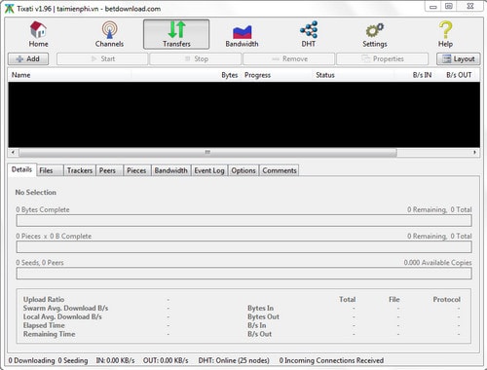Click the Add button
The image size is (487, 370).
point(28,59)
